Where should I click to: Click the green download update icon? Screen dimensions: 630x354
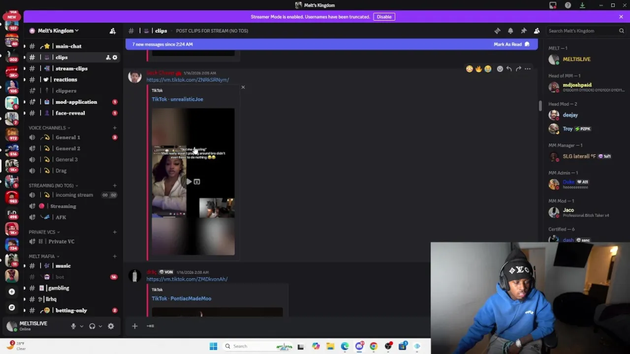[x=582, y=5]
